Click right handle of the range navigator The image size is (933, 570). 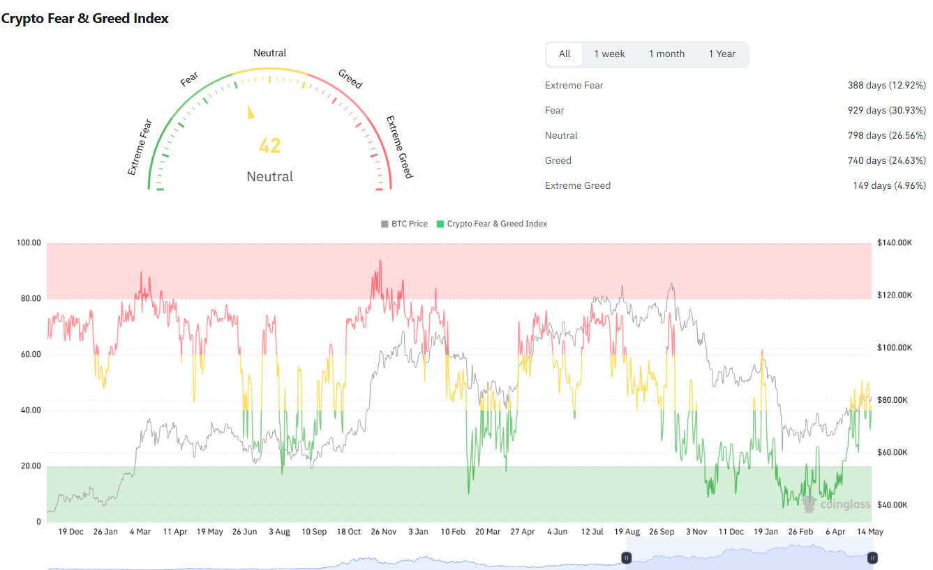click(872, 557)
